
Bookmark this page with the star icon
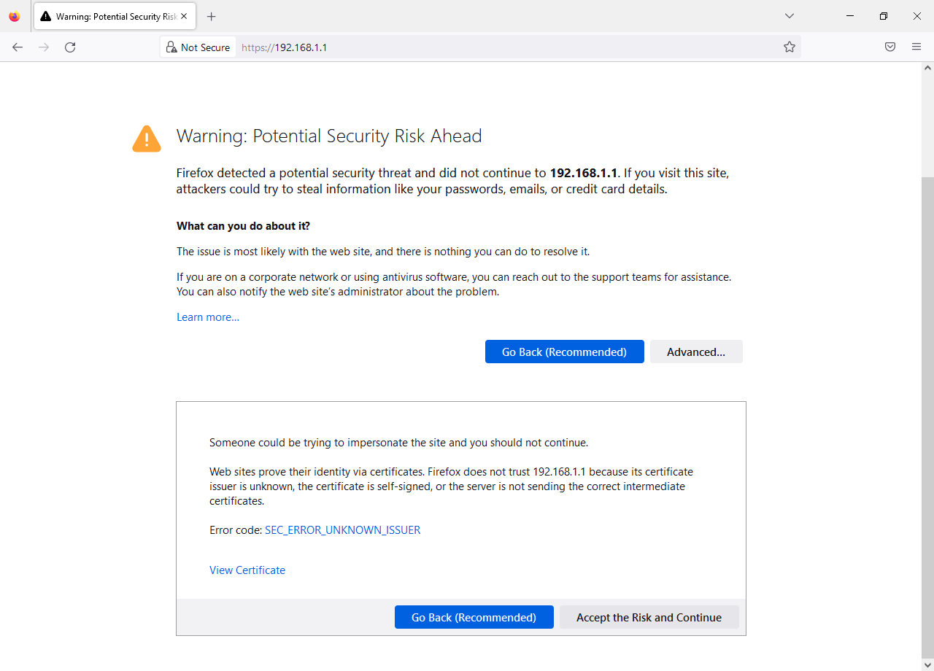pyautogui.click(x=790, y=47)
